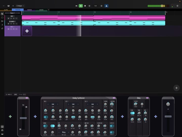Select next Moog filter type
Viewport: 182px width, 137px height.
point(69,132)
